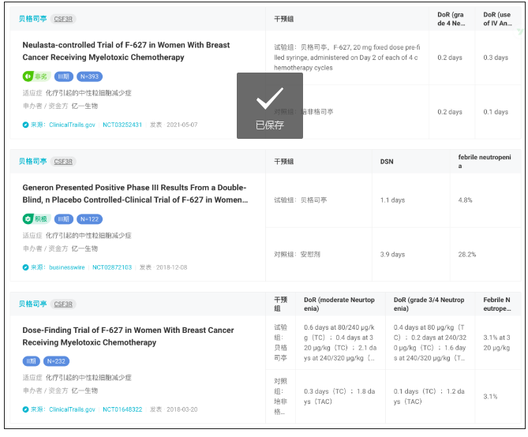Open trial ID NCT02872103 link
The image size is (528, 437).
click(113, 267)
